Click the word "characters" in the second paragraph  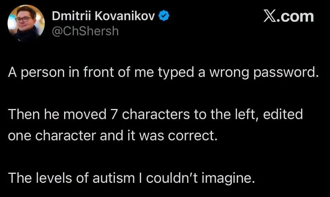coord(156,115)
